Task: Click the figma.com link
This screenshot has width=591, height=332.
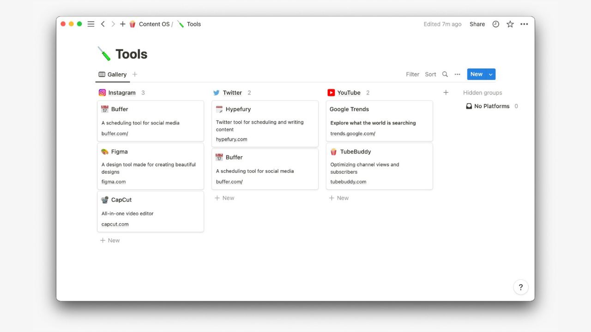Action: pyautogui.click(x=114, y=182)
